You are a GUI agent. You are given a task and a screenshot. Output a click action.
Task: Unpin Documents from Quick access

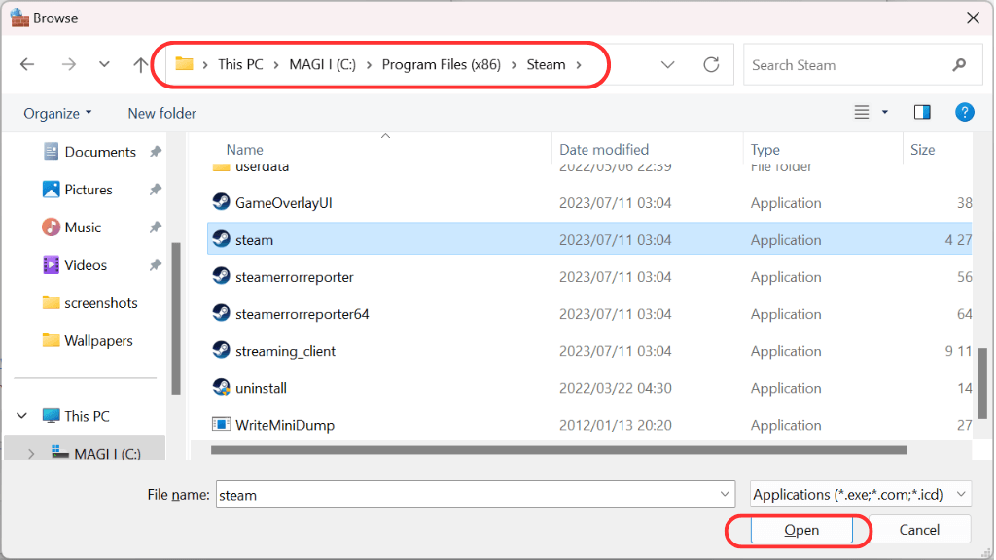click(x=155, y=152)
